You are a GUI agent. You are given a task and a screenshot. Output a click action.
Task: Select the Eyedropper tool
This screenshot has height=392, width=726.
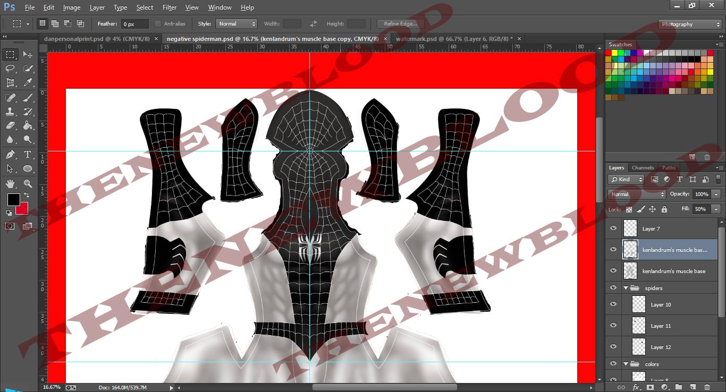[x=28, y=83]
